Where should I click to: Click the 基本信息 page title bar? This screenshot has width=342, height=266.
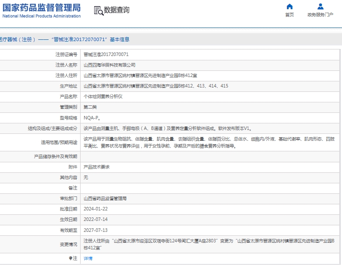coord(171,39)
